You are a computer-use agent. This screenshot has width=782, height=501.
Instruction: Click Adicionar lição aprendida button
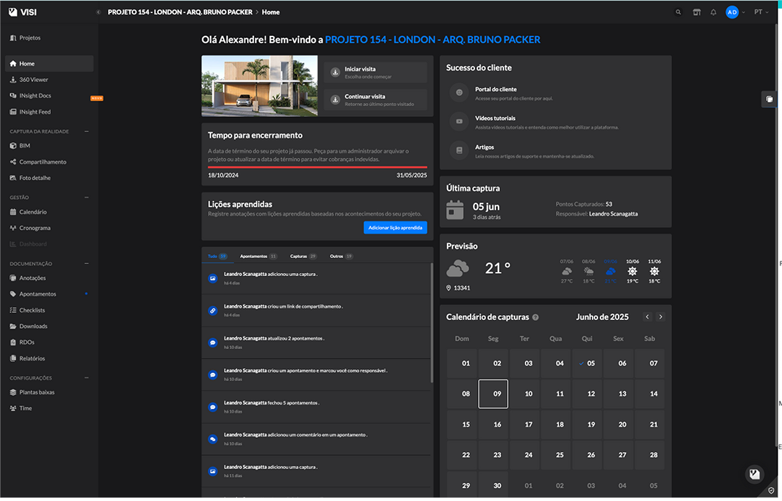[395, 228]
